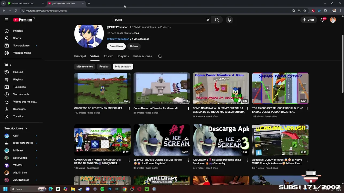Select Popular filter chip
344x193 pixels.
[x=104, y=66]
